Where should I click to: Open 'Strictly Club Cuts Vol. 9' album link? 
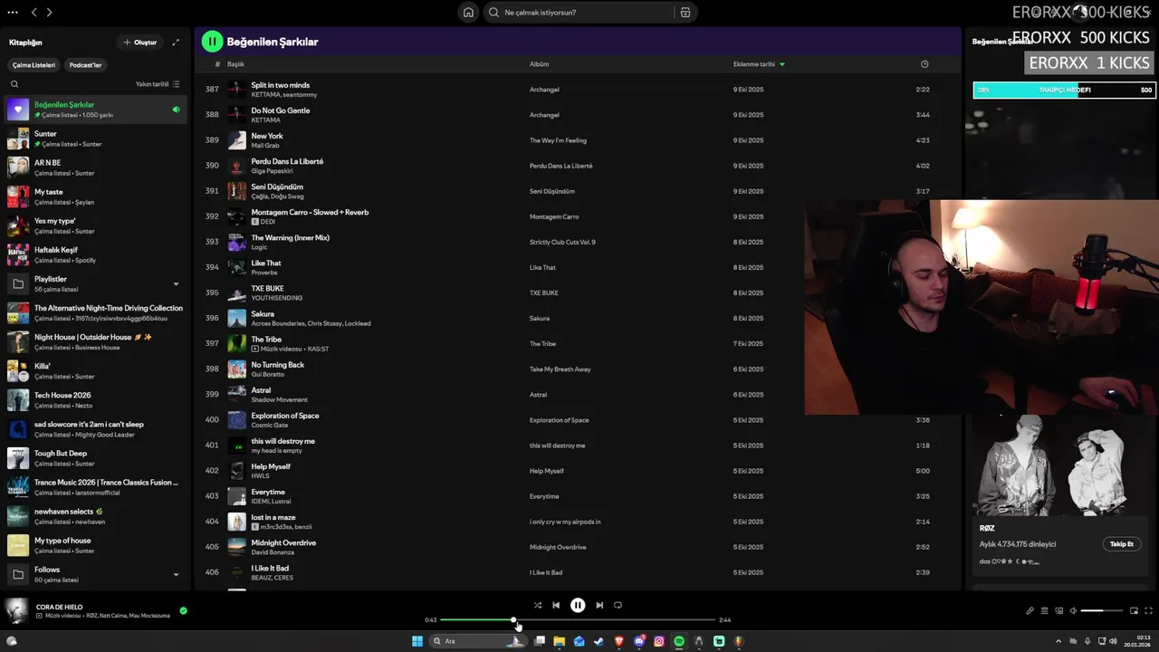point(562,242)
